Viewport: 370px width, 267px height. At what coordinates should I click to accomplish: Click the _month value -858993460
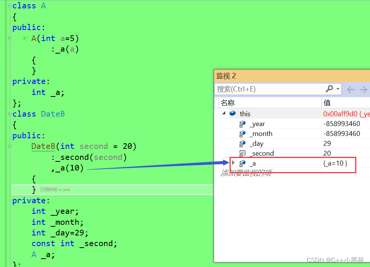point(342,134)
